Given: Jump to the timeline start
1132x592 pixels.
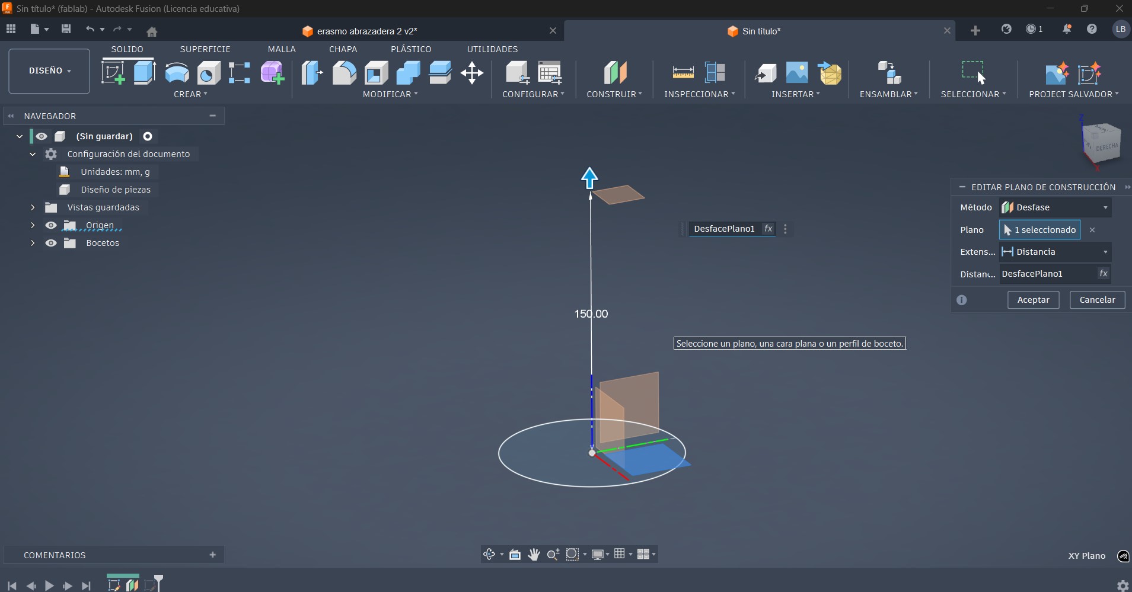Looking at the screenshot, I should pos(12,585).
